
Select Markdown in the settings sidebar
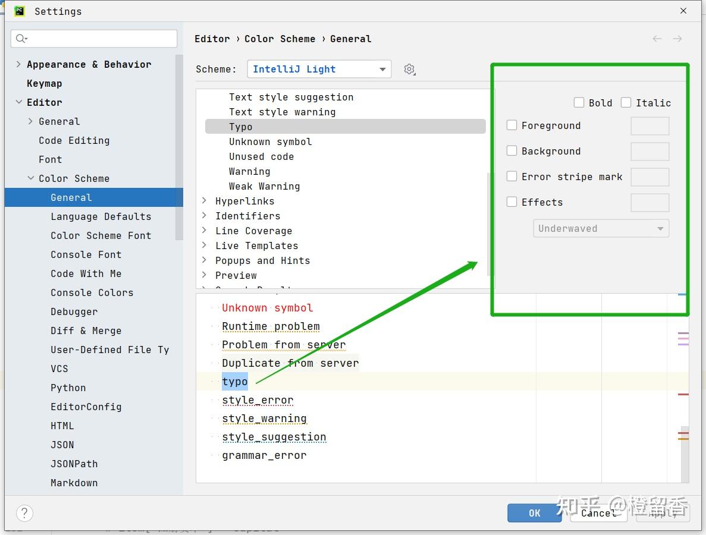pyautogui.click(x=74, y=483)
